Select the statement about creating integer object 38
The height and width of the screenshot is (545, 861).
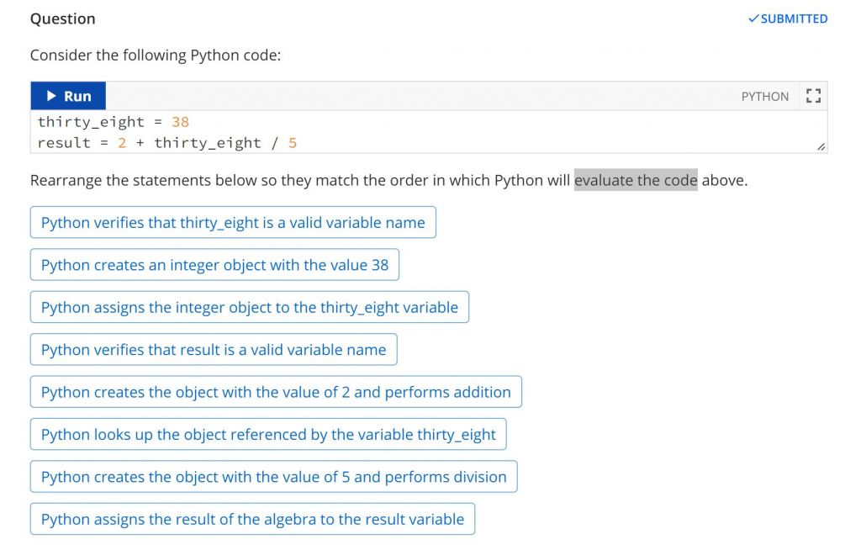pos(214,264)
